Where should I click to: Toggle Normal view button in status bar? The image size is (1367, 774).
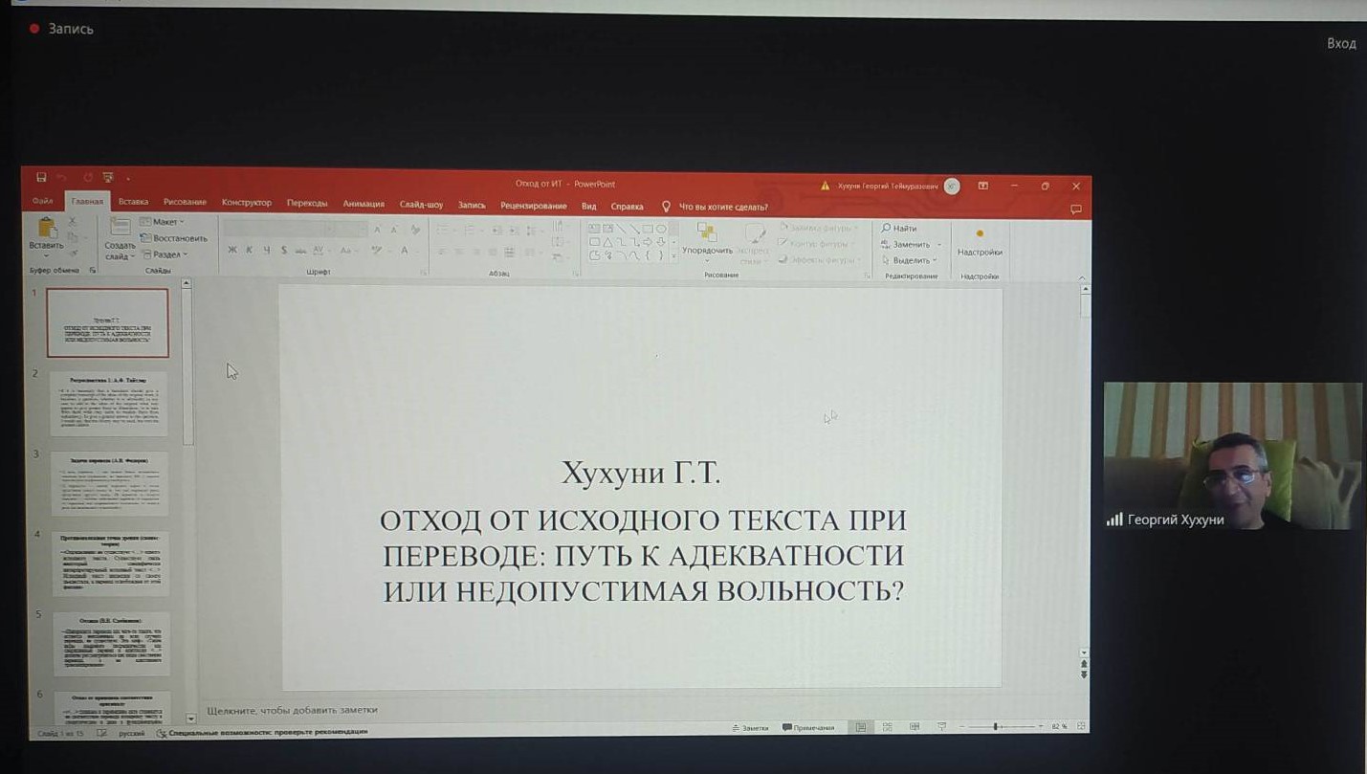[861, 727]
